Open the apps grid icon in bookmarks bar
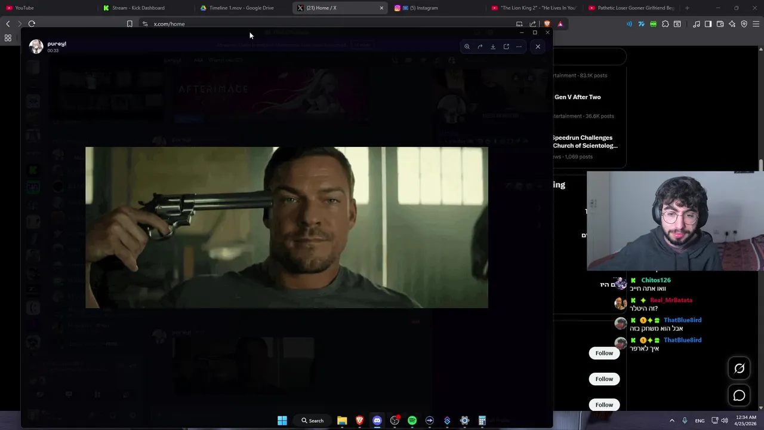This screenshot has width=764, height=430. 8,38
